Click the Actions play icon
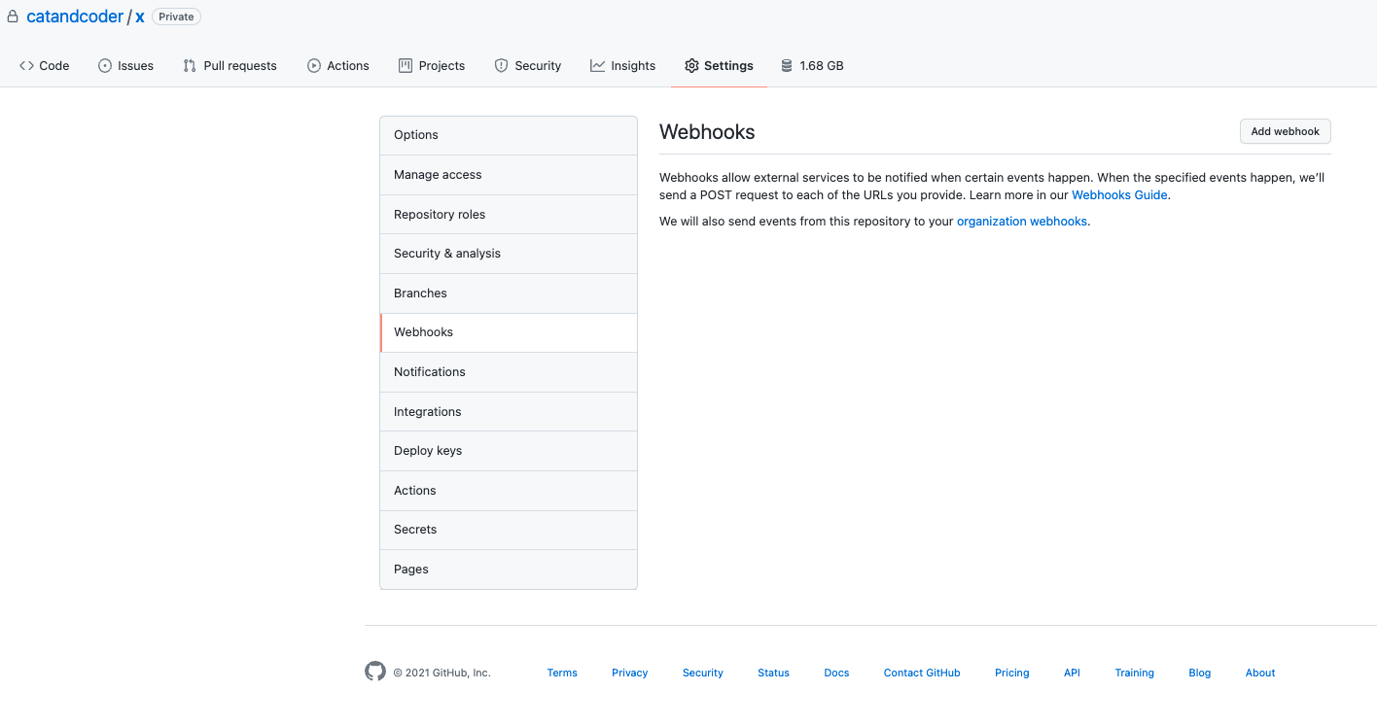The width and height of the screenshot is (1377, 725). (314, 66)
